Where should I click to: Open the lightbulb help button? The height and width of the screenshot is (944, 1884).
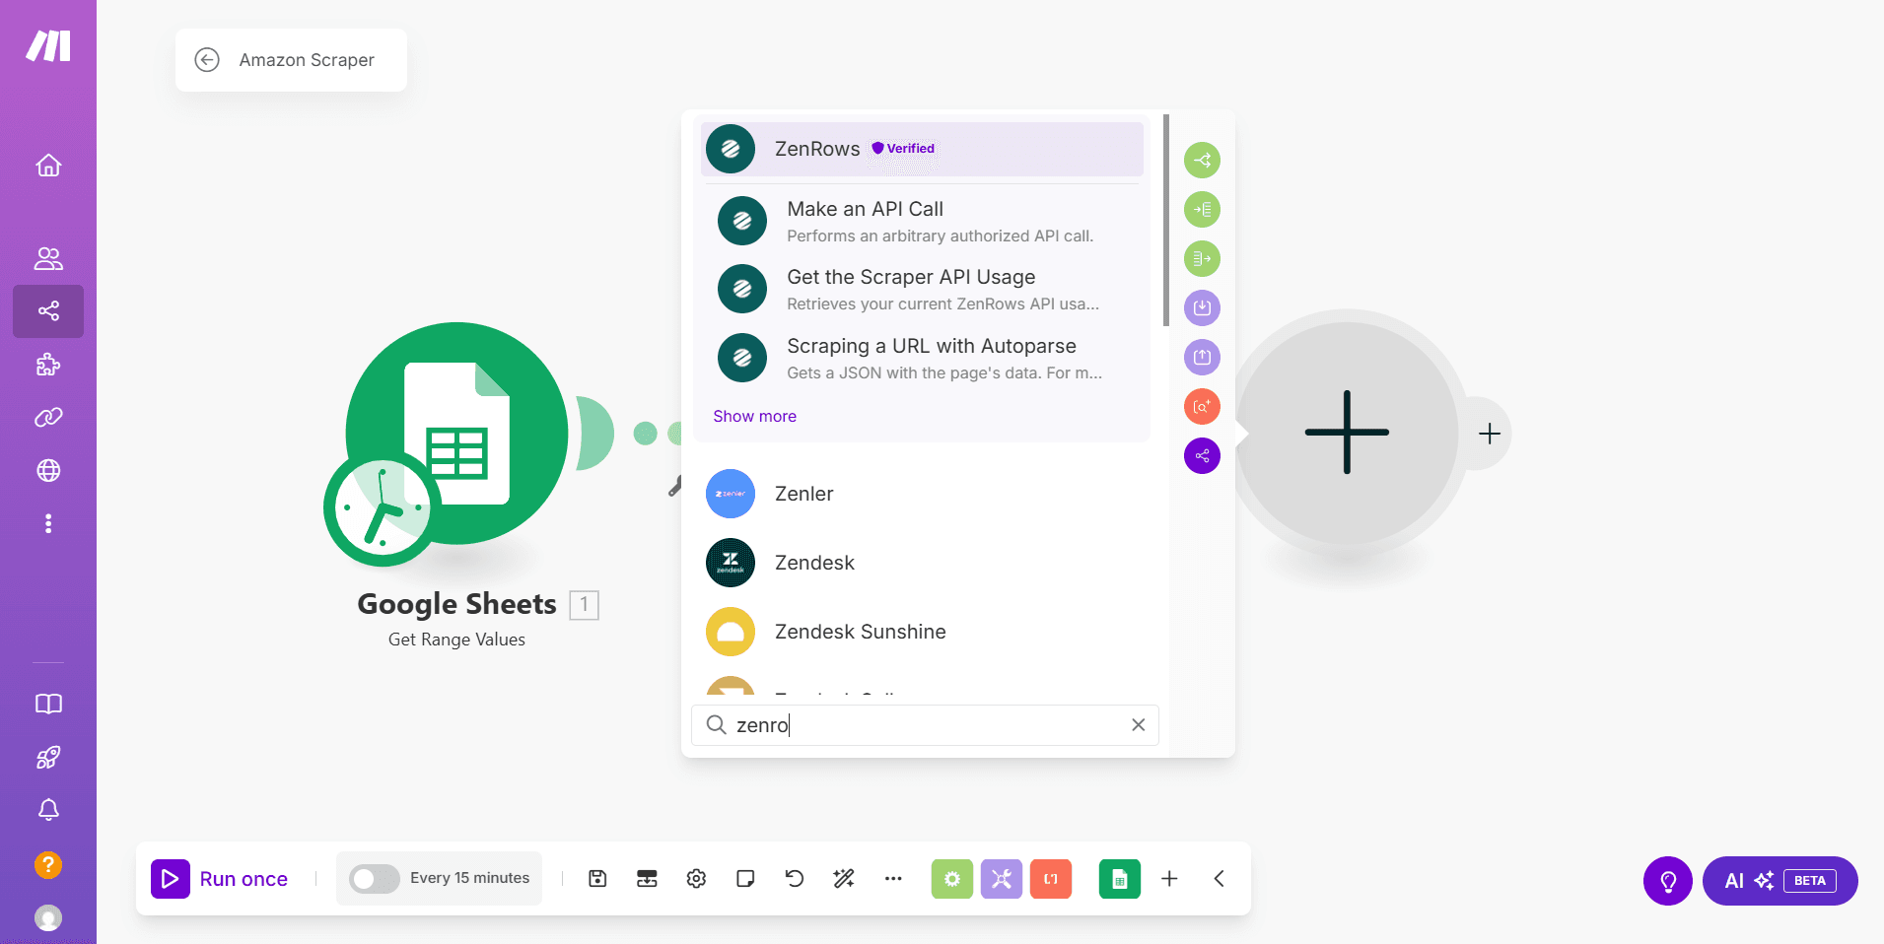(x=1668, y=881)
